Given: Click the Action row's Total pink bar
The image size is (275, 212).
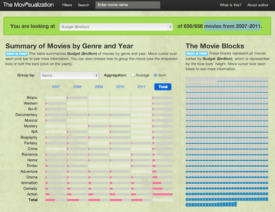Looking at the screenshot, I should (163, 194).
